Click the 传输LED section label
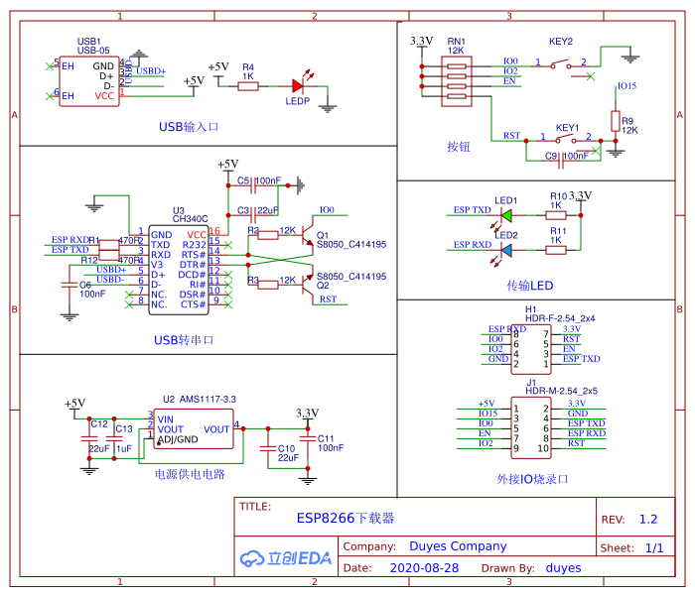This screenshot has width=695, height=597. click(529, 286)
